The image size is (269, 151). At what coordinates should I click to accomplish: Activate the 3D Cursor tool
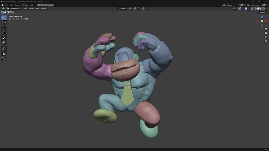coord(4,23)
